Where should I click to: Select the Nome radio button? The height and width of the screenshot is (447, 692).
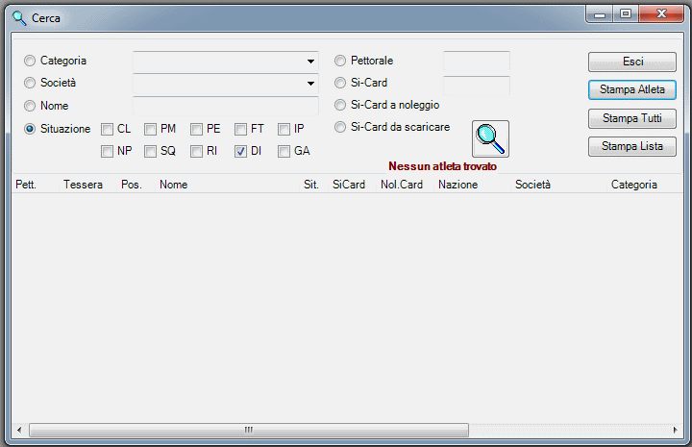30,106
